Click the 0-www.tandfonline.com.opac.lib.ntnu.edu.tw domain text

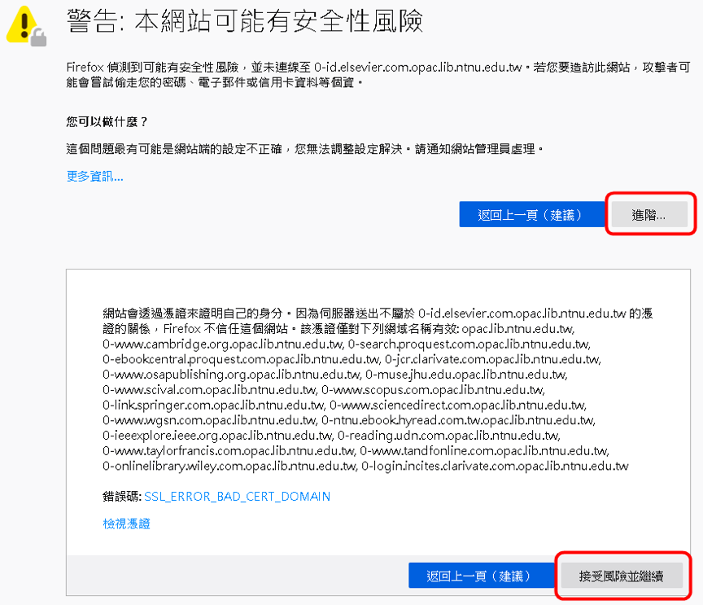point(484,451)
